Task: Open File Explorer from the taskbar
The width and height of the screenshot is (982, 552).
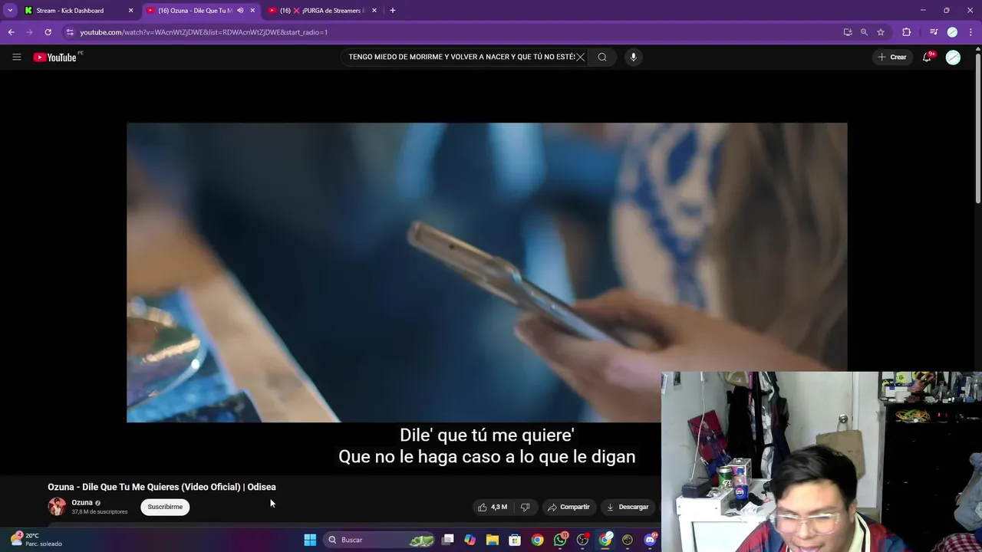Action: coord(493,540)
